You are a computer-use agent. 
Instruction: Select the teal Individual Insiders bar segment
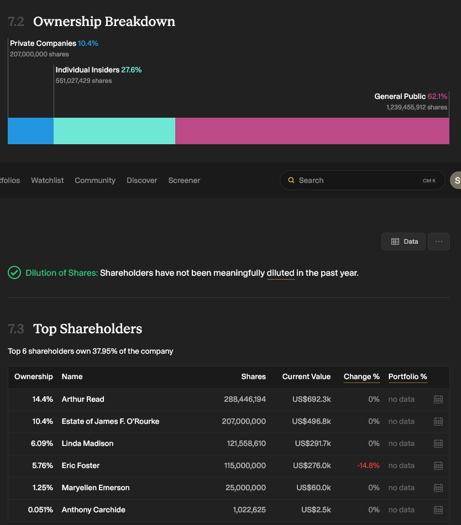pos(114,131)
